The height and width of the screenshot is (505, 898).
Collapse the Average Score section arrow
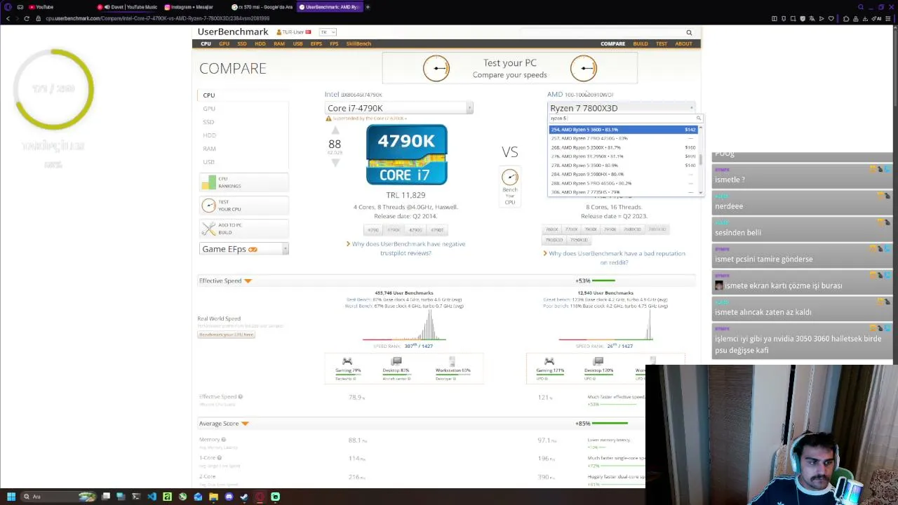pyautogui.click(x=245, y=424)
